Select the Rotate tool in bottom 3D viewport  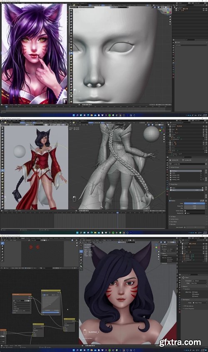coord(82,255)
